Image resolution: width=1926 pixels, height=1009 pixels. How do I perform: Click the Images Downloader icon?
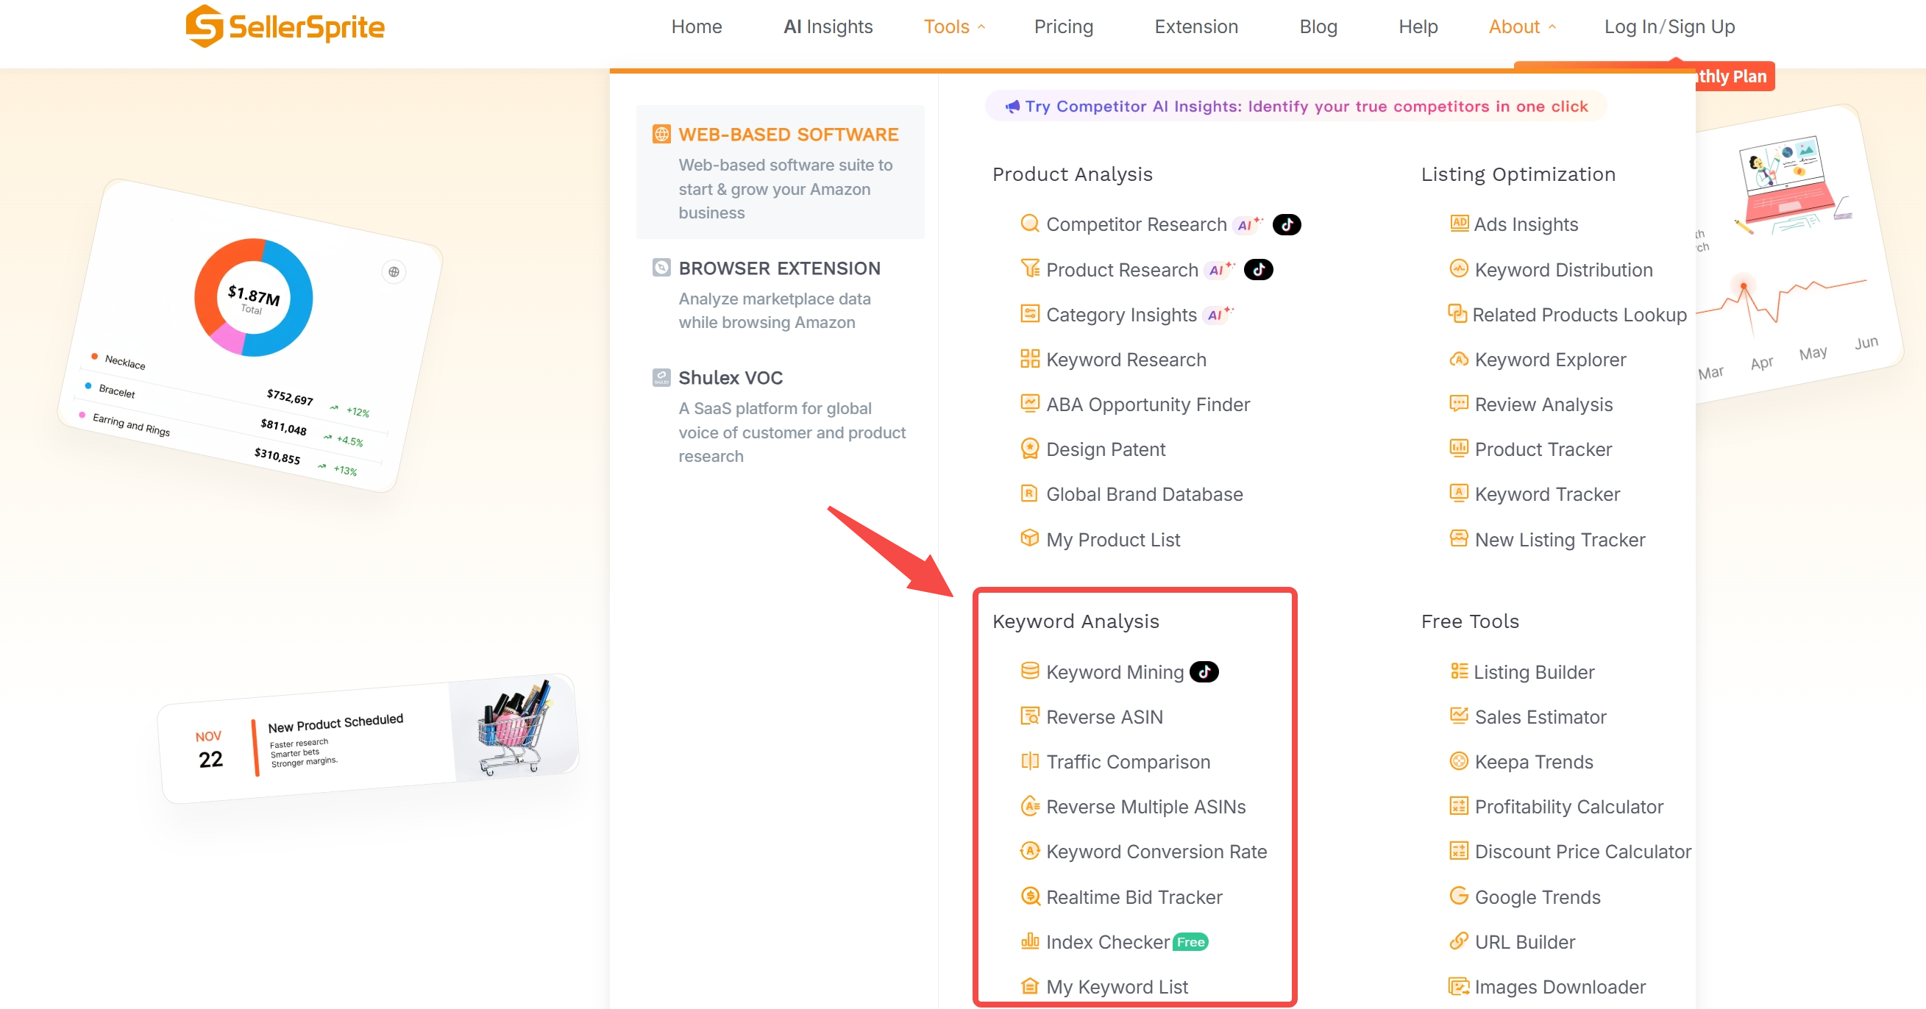pyautogui.click(x=1459, y=985)
